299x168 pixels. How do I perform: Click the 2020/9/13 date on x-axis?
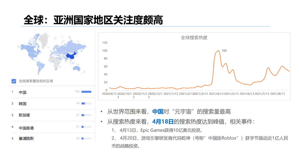tap(109, 94)
